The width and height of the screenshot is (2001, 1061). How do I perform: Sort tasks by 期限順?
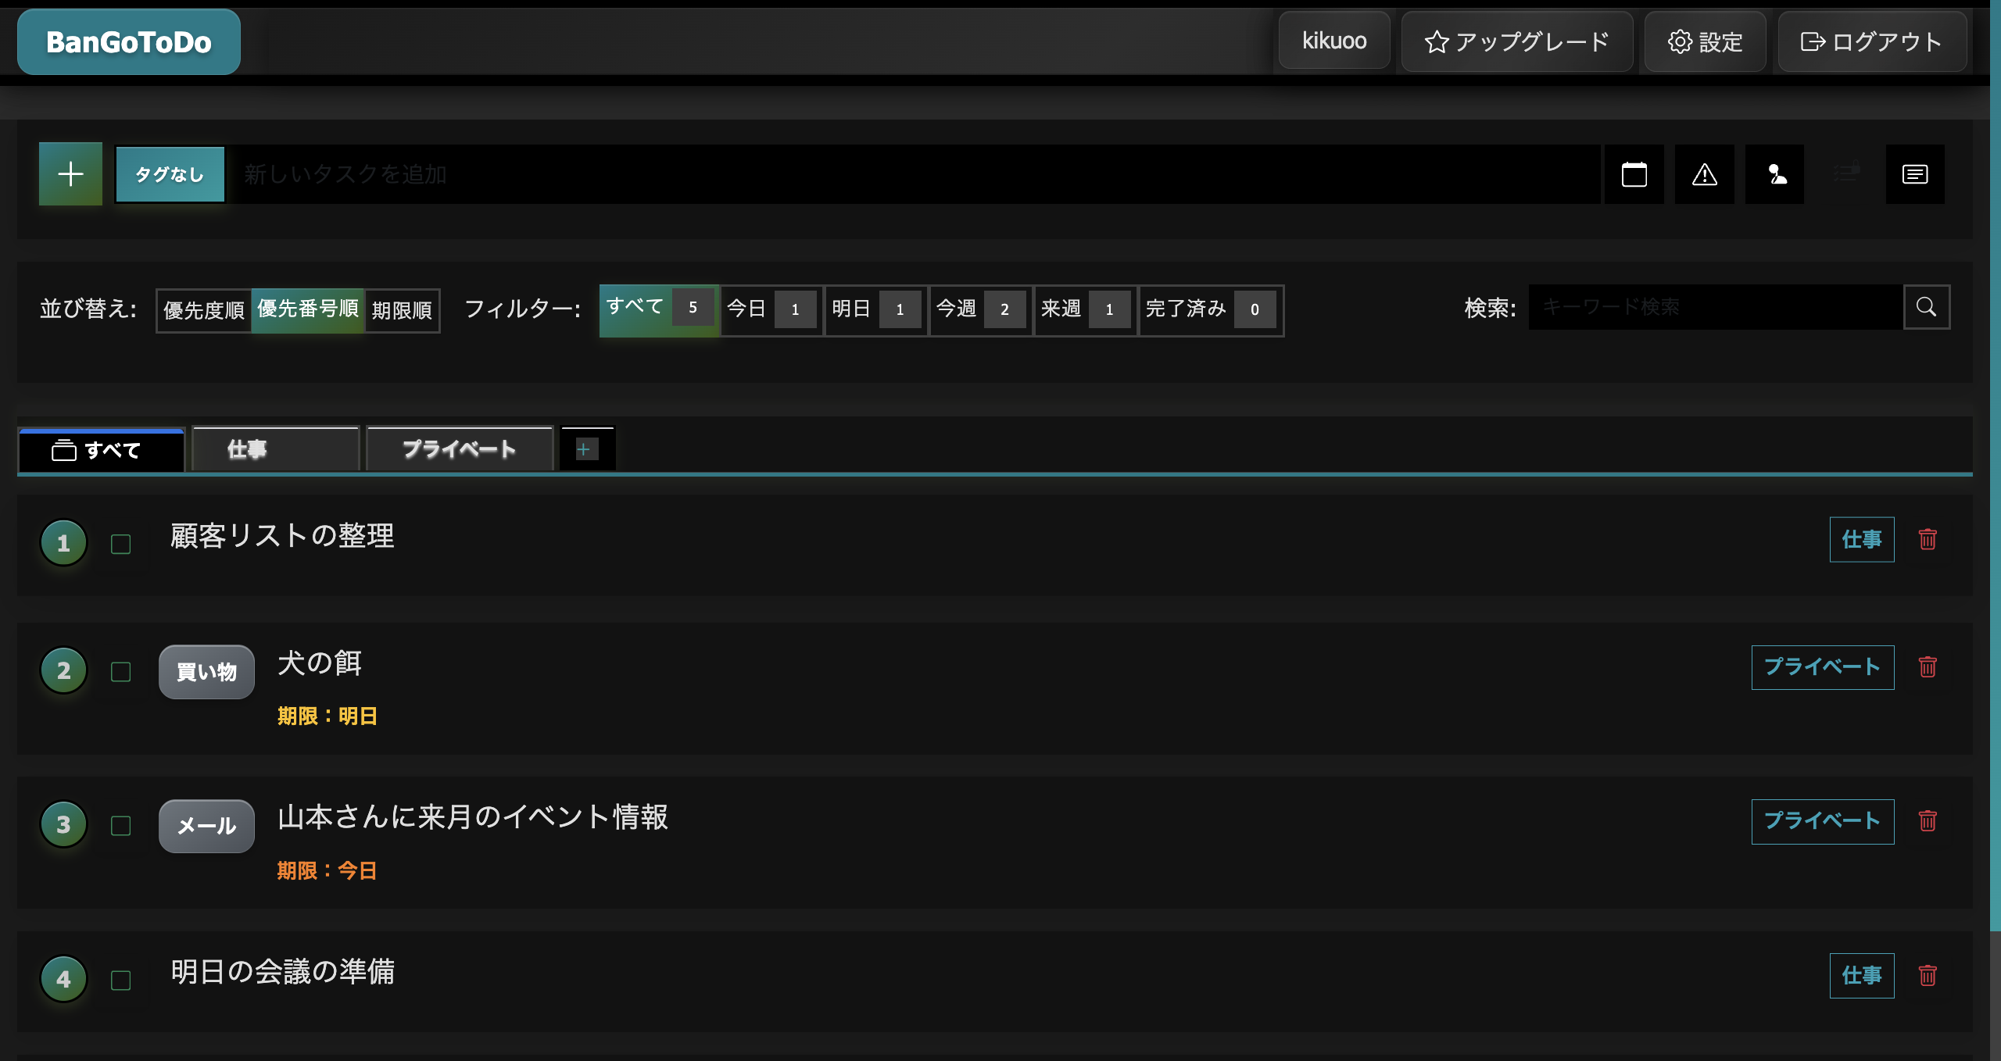401,309
